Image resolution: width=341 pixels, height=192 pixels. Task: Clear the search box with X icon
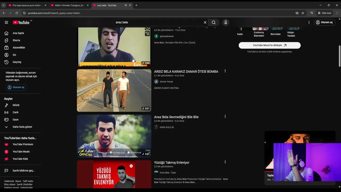205,22
